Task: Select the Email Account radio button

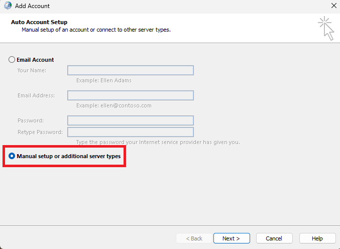Action: coord(12,60)
